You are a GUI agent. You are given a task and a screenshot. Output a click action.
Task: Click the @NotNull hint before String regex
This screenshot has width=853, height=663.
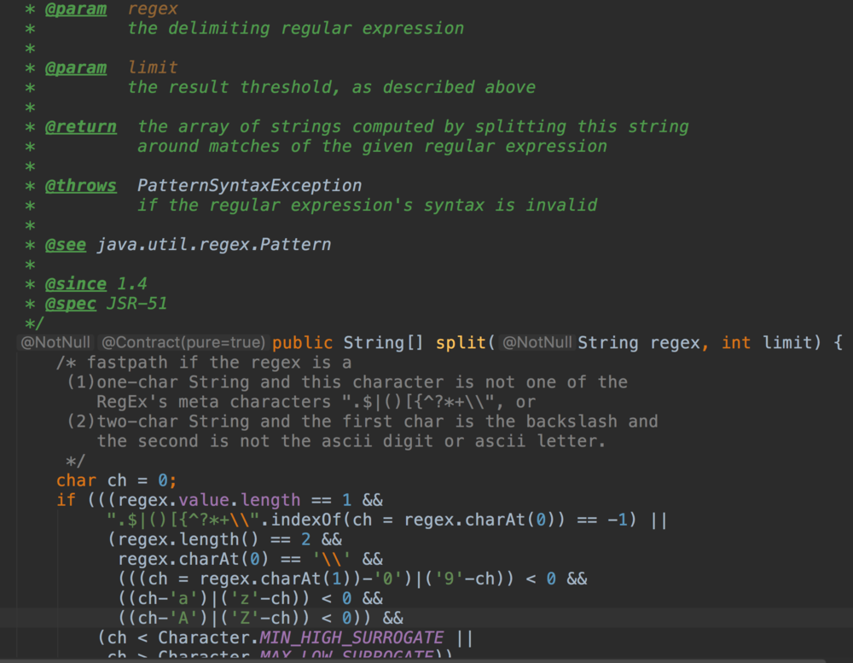537,343
